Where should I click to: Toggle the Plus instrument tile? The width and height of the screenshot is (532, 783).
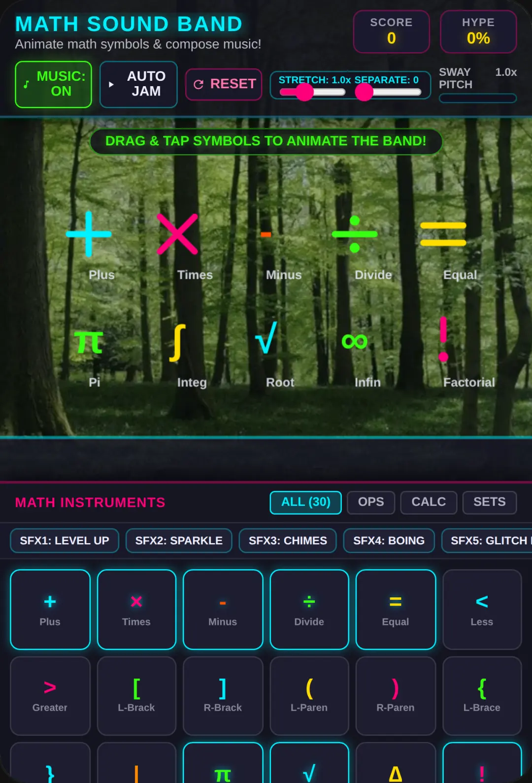click(x=50, y=610)
